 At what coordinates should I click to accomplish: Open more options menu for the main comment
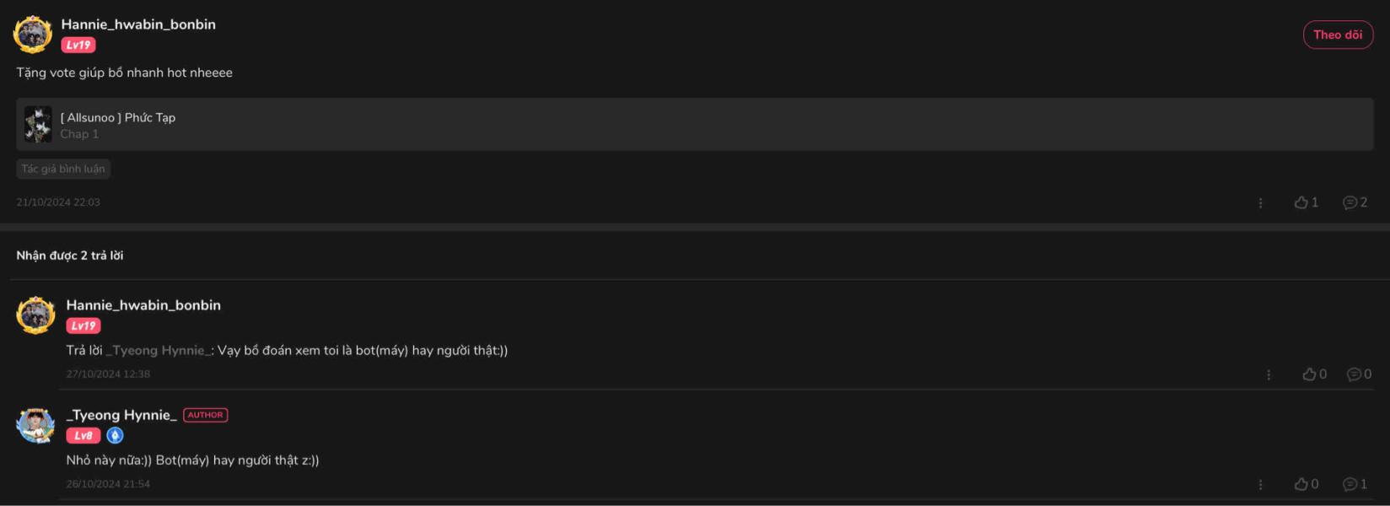click(x=1260, y=203)
